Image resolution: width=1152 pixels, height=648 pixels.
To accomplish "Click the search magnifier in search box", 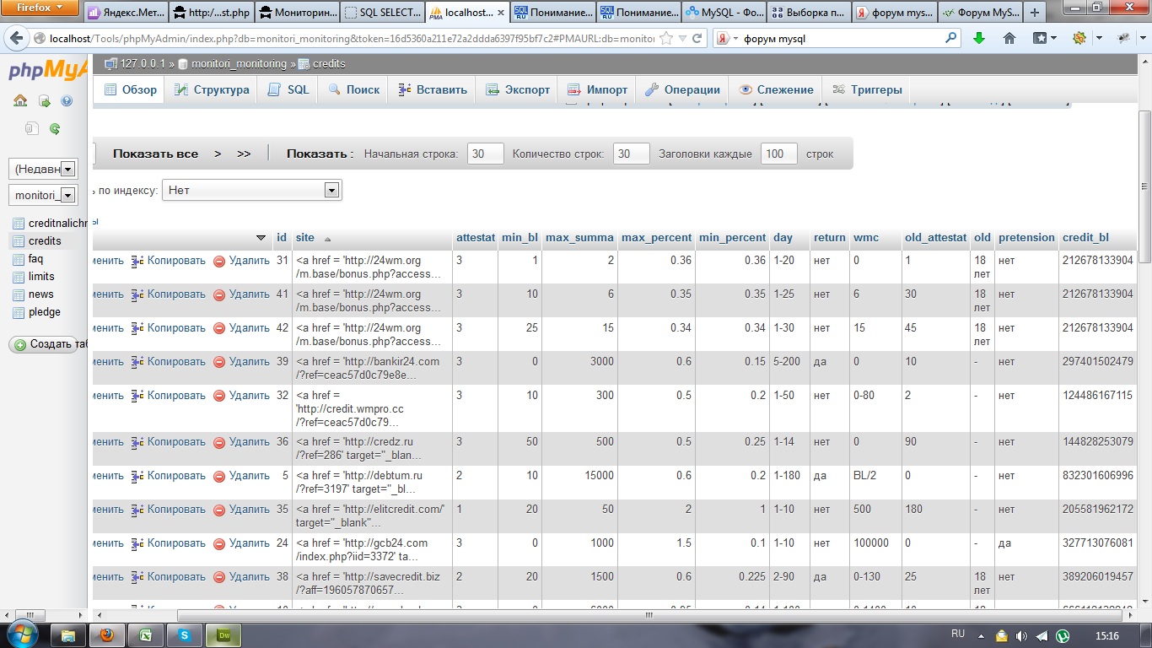I will point(951,38).
